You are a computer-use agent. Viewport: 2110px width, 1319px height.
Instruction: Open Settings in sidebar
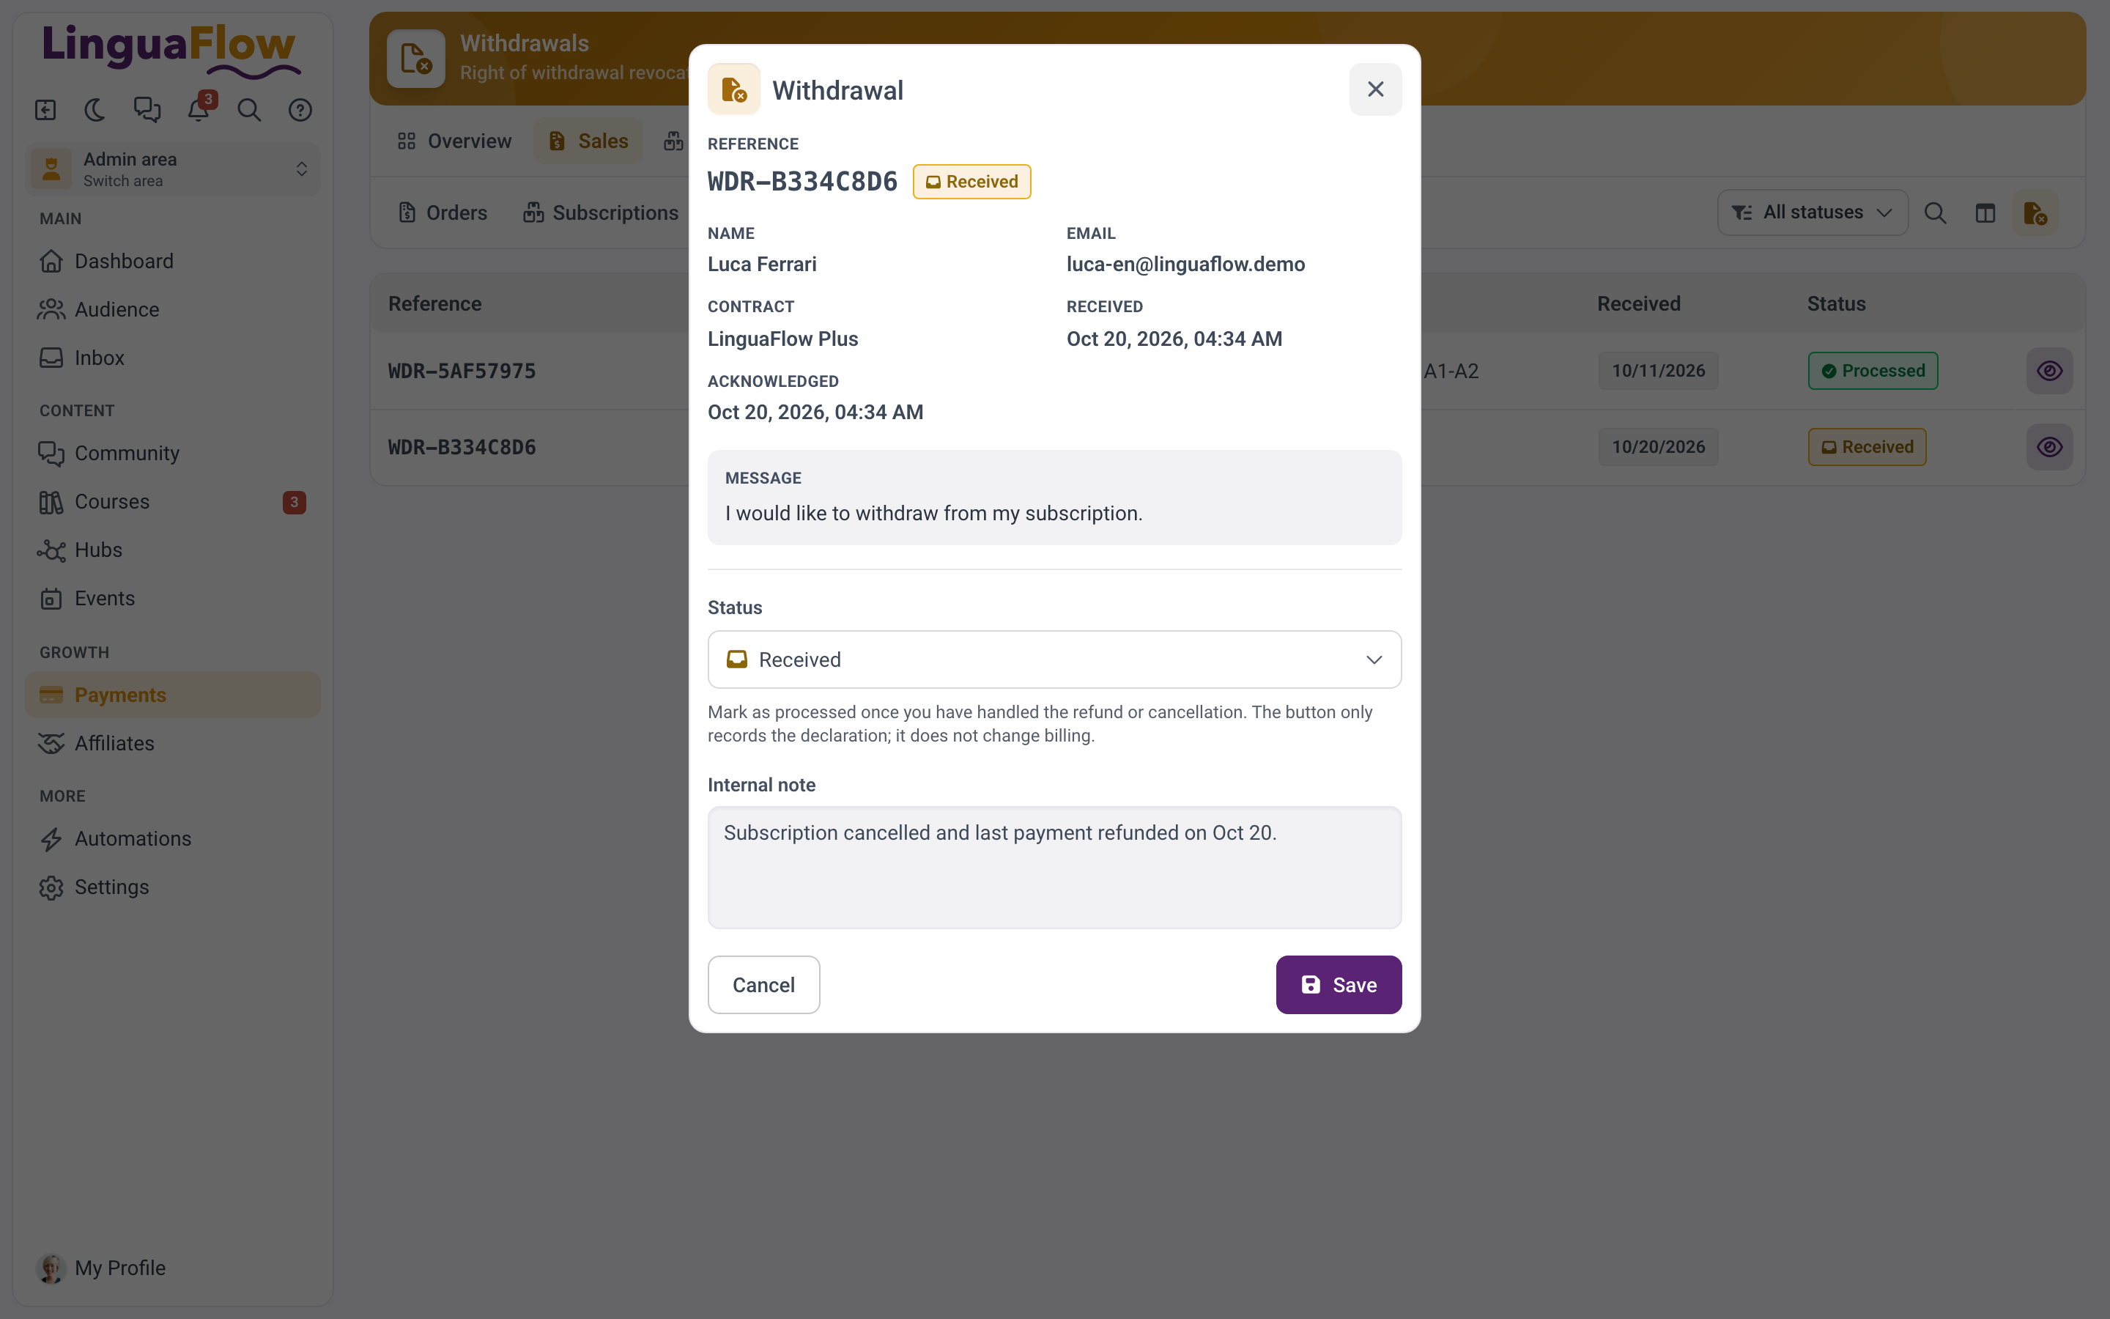click(x=173, y=887)
